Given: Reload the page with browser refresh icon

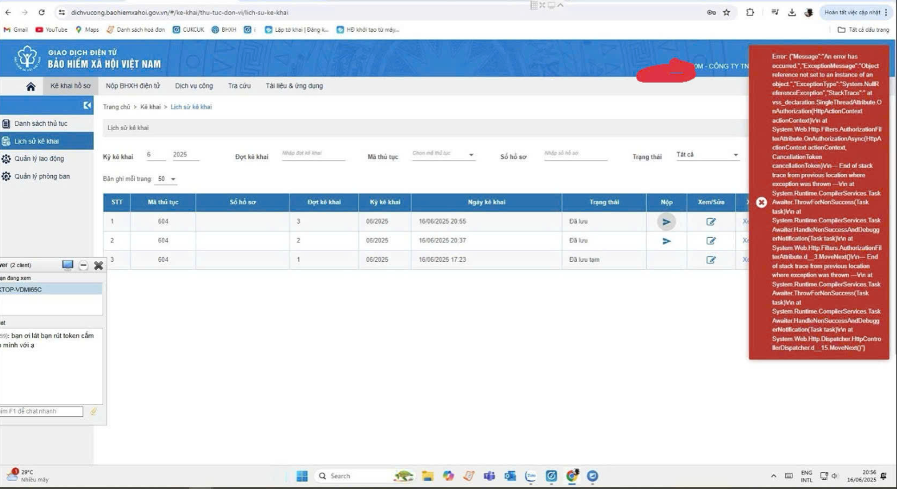Looking at the screenshot, I should (42, 12).
